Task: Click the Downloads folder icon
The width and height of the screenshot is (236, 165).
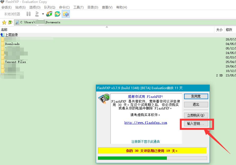Action: pyautogui.click(x=3, y=44)
